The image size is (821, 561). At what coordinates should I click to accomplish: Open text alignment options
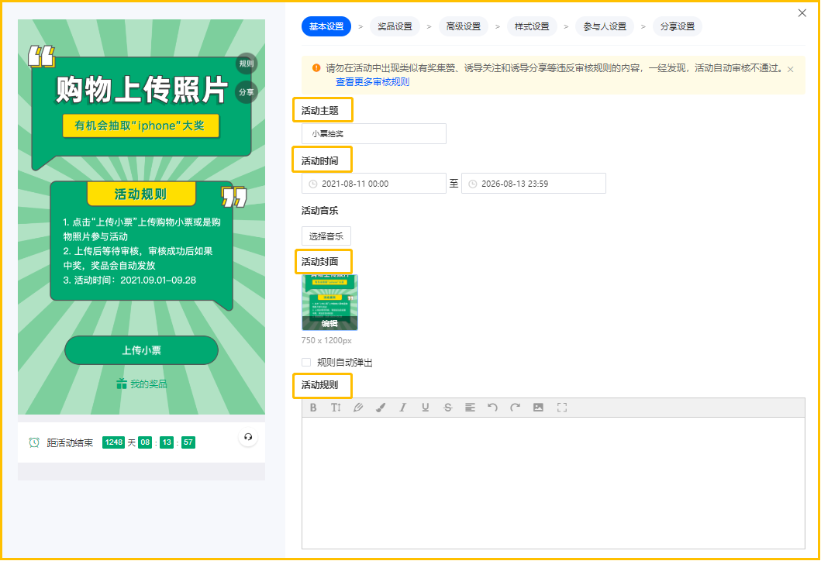pyautogui.click(x=470, y=408)
